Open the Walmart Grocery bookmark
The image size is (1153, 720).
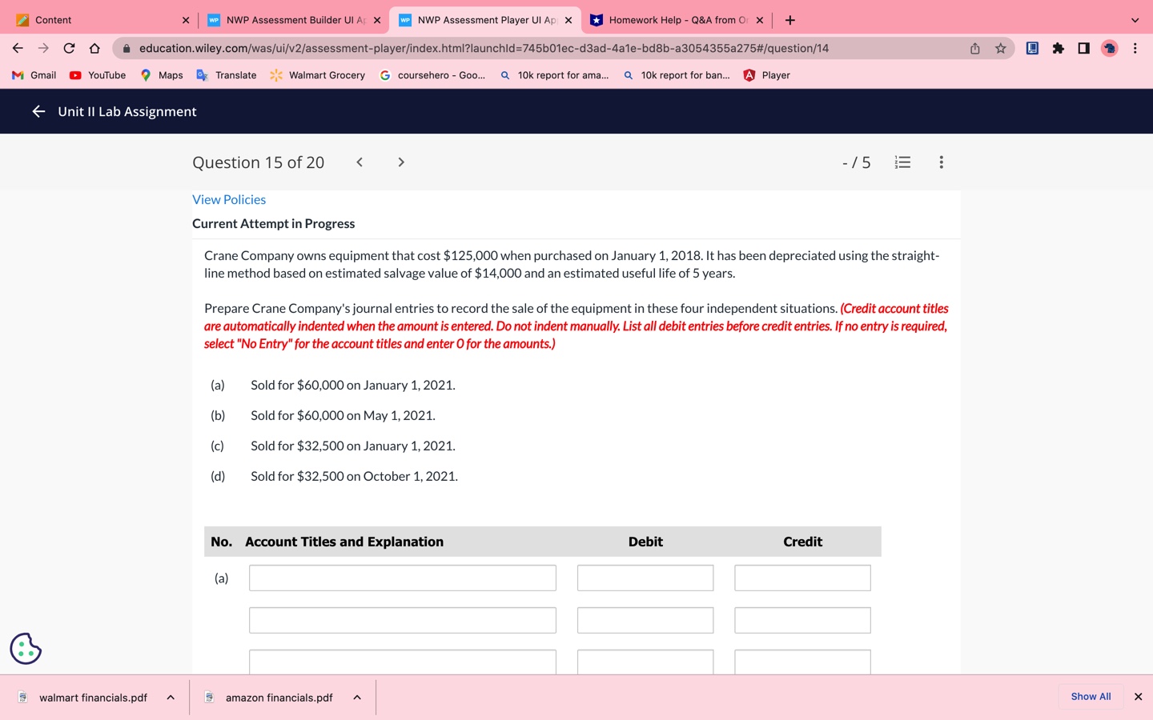(x=316, y=74)
